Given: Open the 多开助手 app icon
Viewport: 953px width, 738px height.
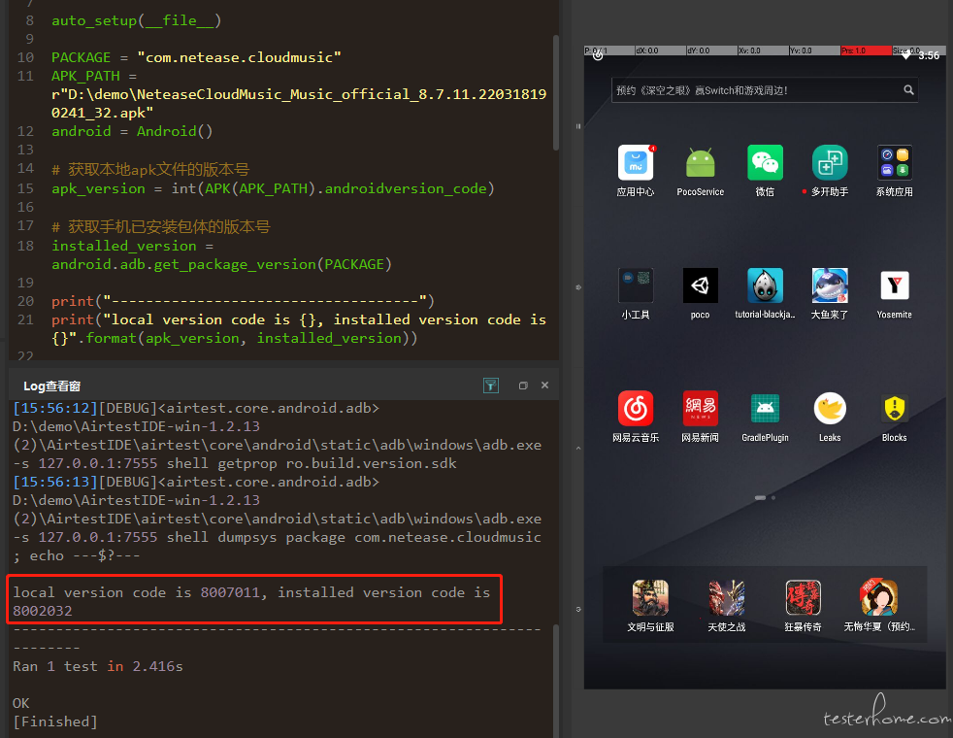Looking at the screenshot, I should click(x=830, y=163).
